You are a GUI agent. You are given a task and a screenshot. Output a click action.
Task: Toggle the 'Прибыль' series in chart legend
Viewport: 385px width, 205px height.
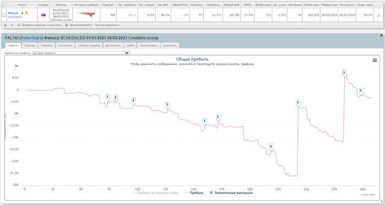click(x=194, y=193)
